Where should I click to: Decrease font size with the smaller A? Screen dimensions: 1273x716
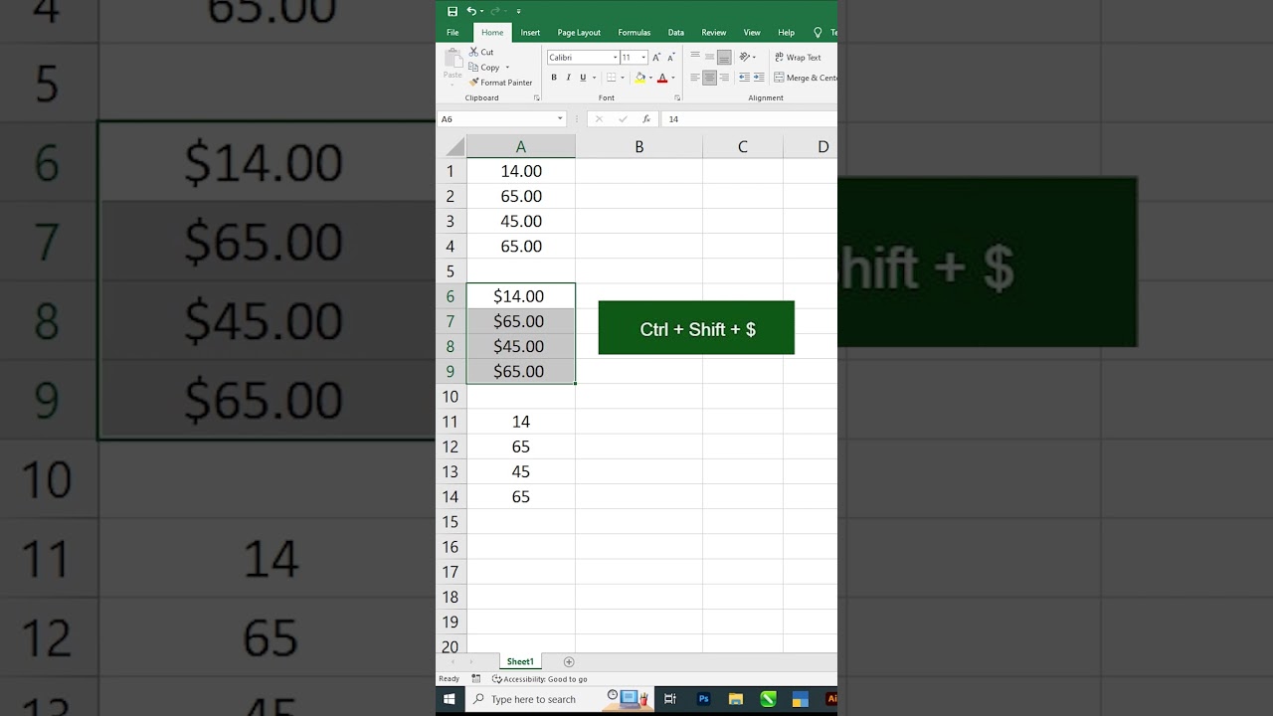coord(671,58)
